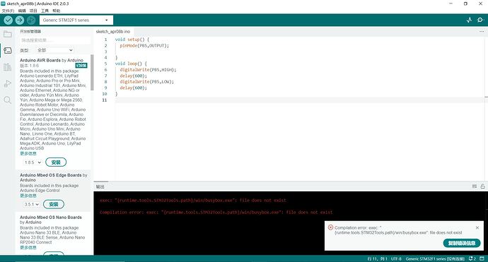
Task: Open the 帮助 menu
Action: tap(57, 11)
